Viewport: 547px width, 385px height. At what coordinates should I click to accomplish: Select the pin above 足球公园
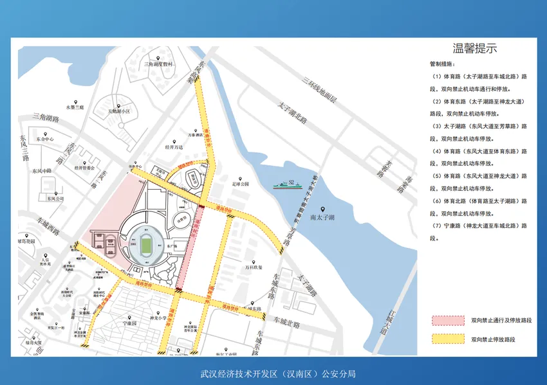(x=241, y=179)
